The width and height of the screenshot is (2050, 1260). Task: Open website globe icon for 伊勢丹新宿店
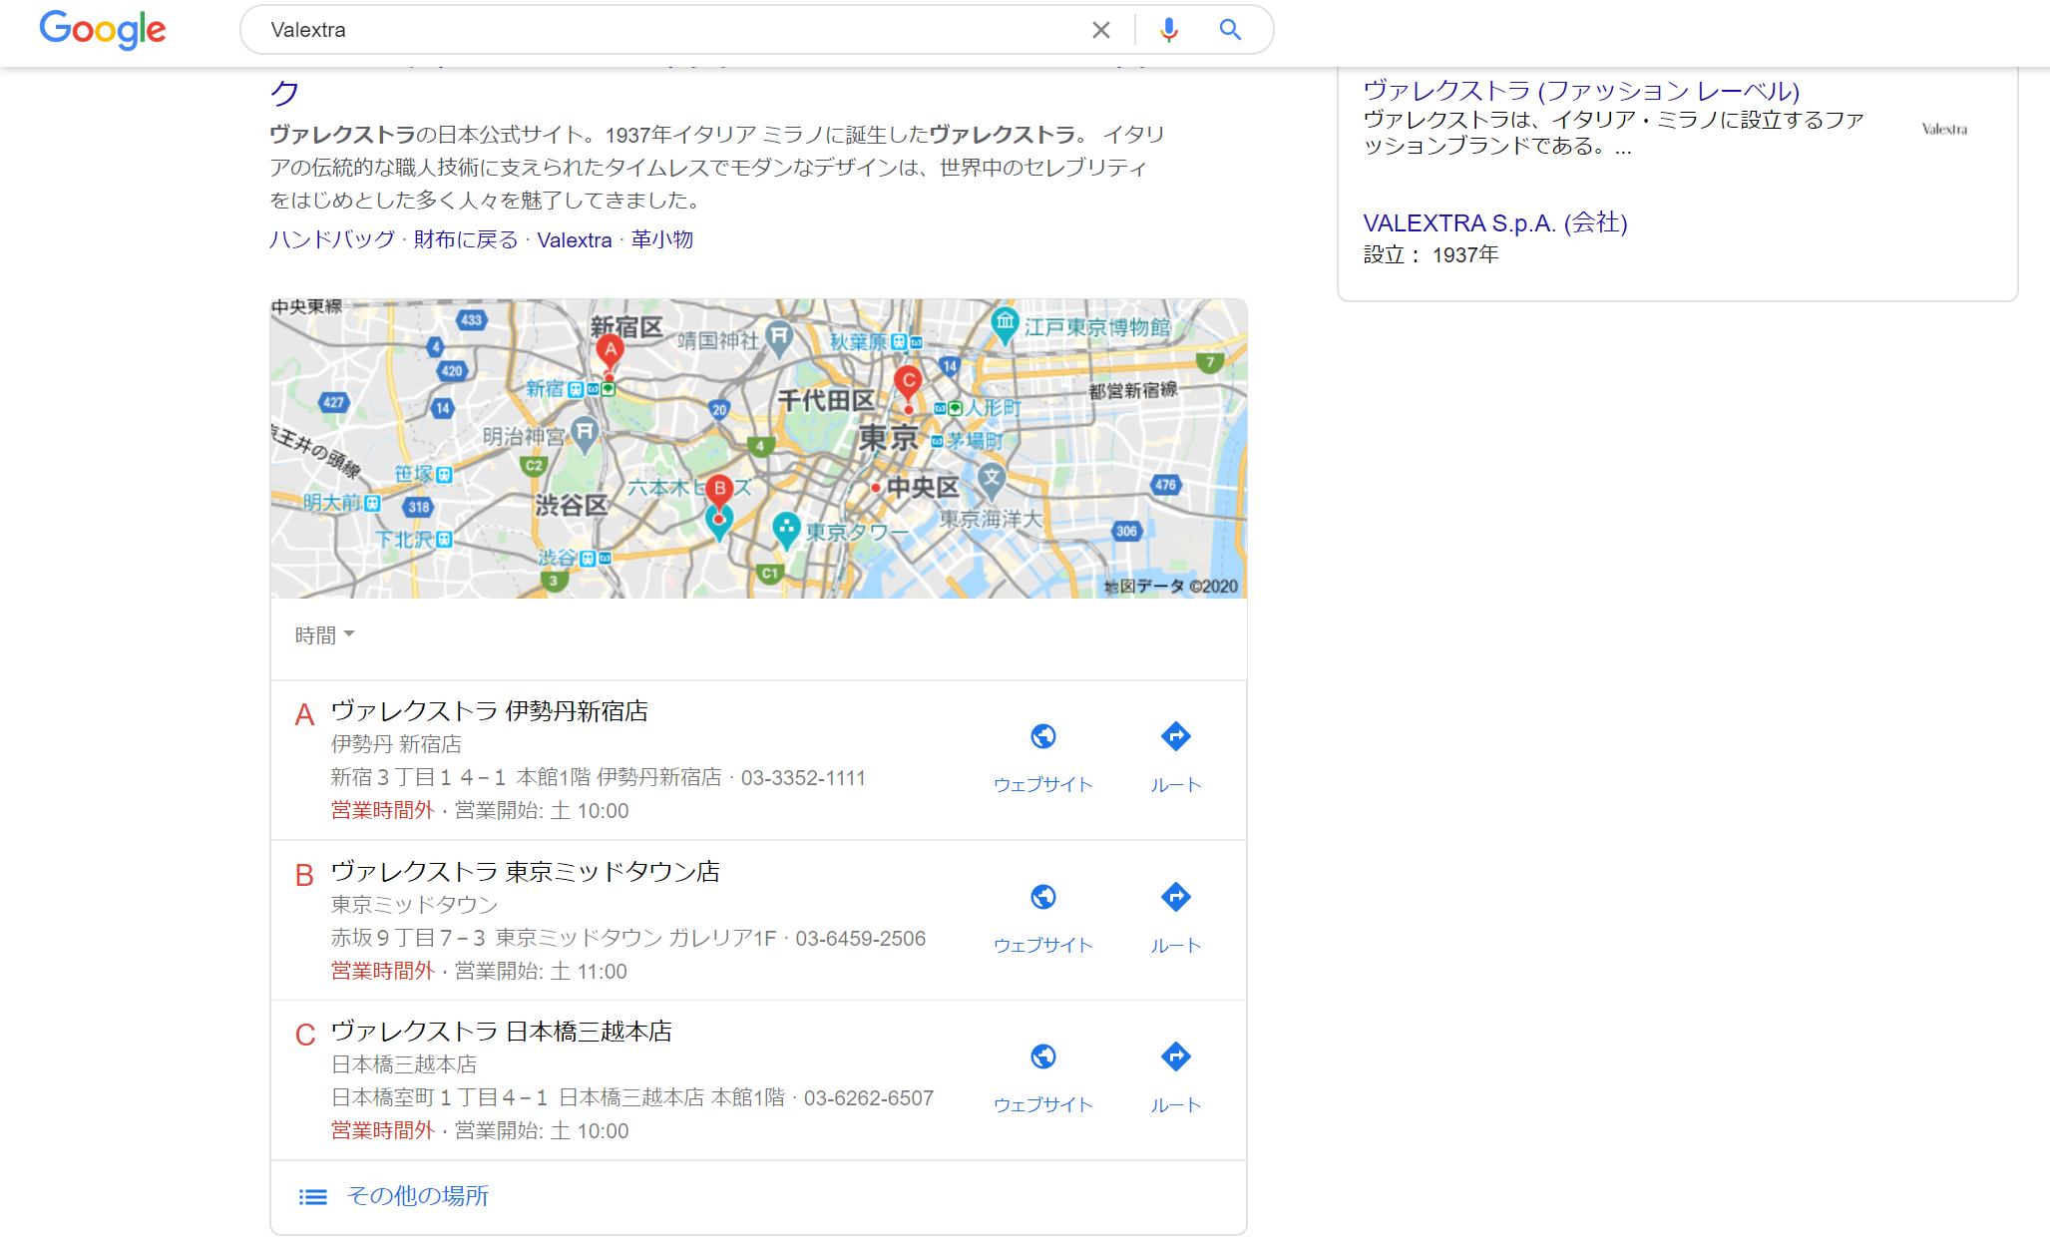click(x=1042, y=736)
